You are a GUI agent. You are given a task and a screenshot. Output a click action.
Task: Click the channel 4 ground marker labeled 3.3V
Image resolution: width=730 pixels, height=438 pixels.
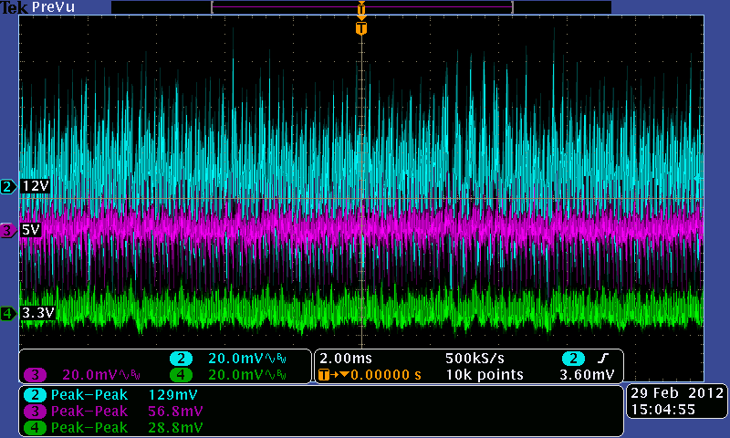click(x=7, y=313)
